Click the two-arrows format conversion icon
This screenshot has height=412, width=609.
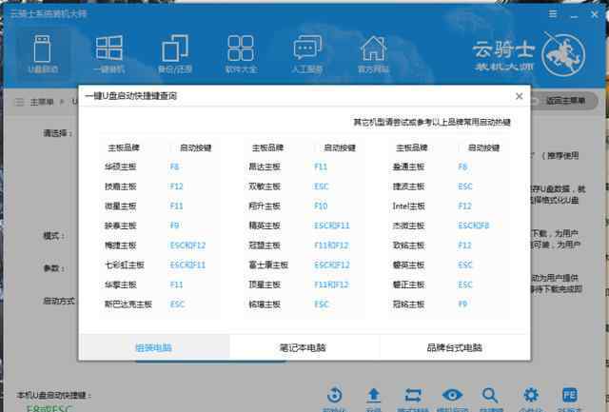[x=413, y=395]
